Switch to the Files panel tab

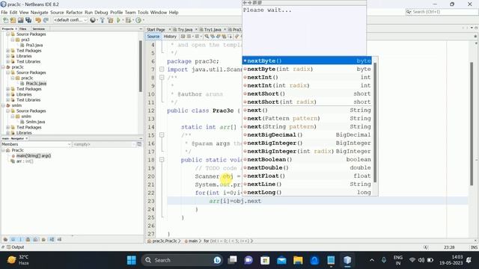point(23,28)
